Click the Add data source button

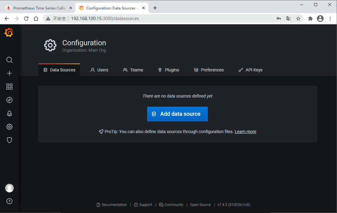[x=177, y=114]
